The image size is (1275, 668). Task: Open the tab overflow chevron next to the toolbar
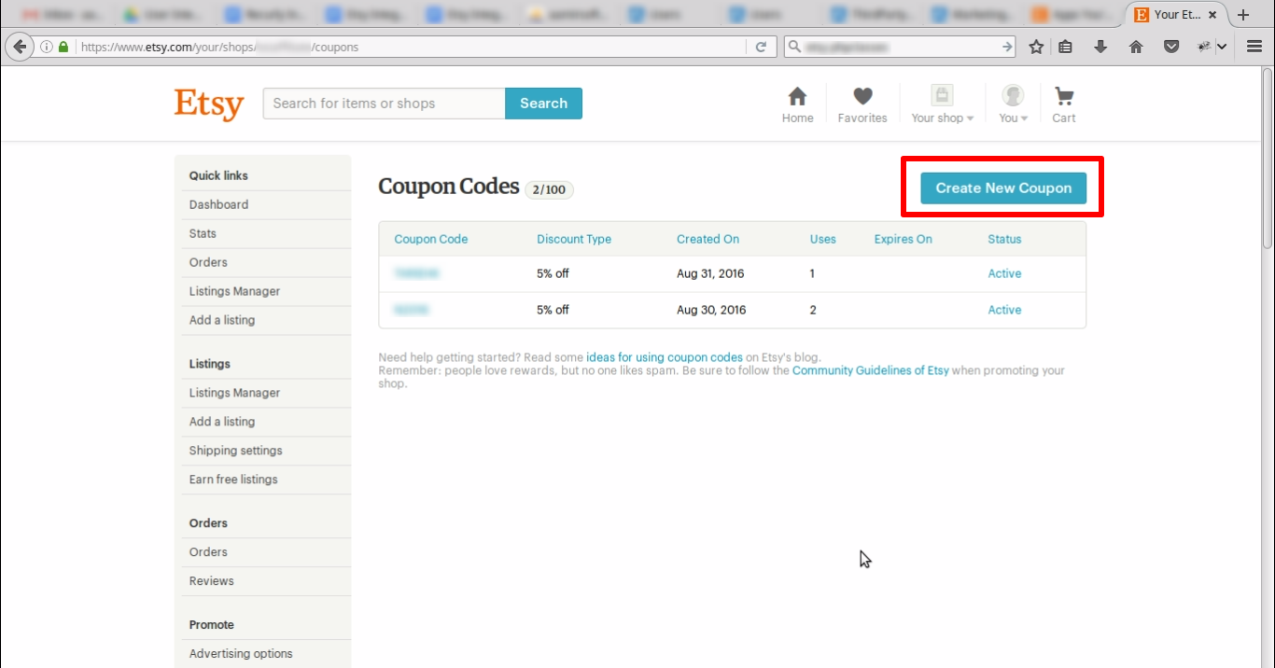[1222, 47]
